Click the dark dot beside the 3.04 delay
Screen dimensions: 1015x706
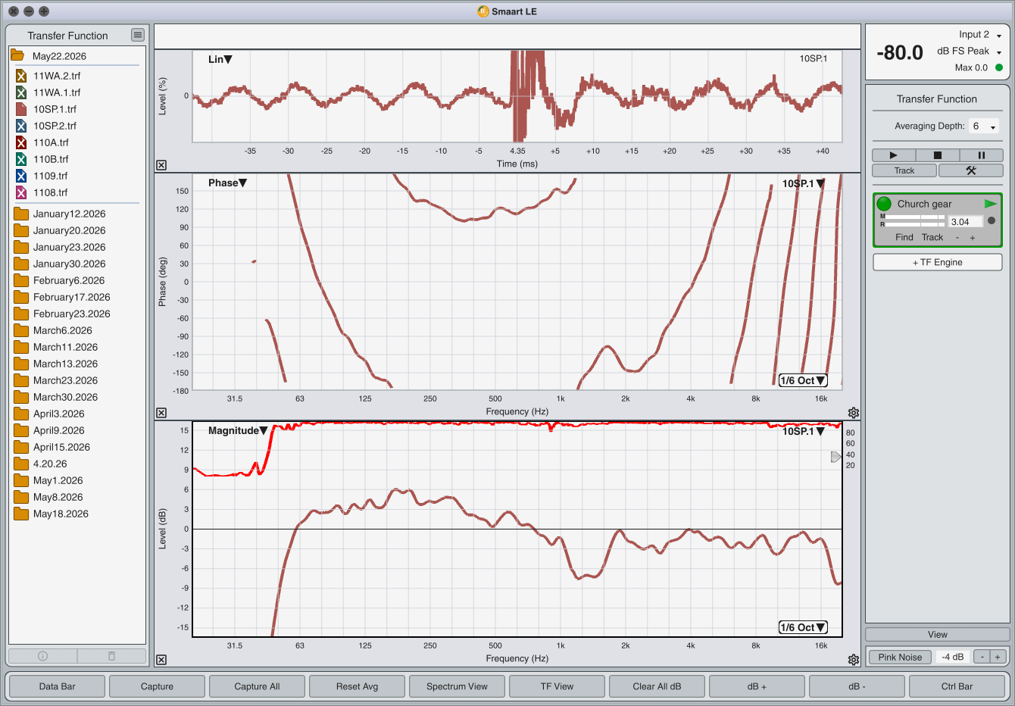click(992, 221)
